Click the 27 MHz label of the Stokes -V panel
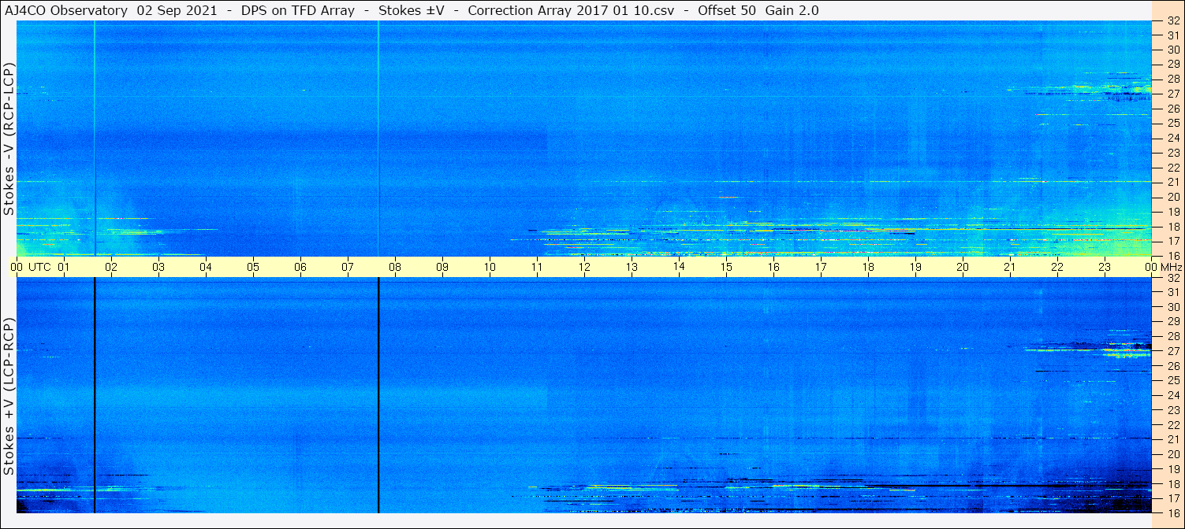This screenshot has width=1185, height=529. pyautogui.click(x=1173, y=93)
